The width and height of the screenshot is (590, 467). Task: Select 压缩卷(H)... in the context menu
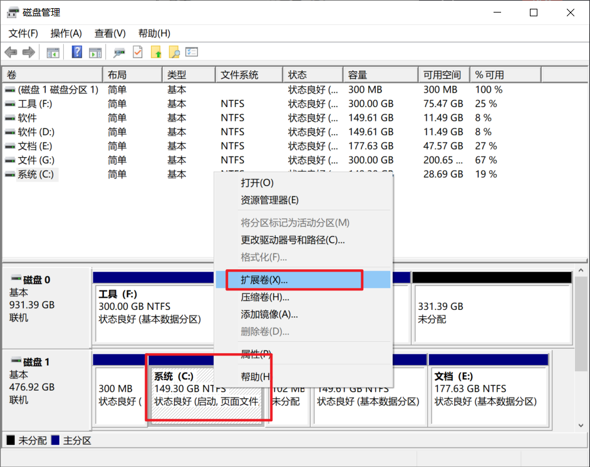tap(265, 297)
